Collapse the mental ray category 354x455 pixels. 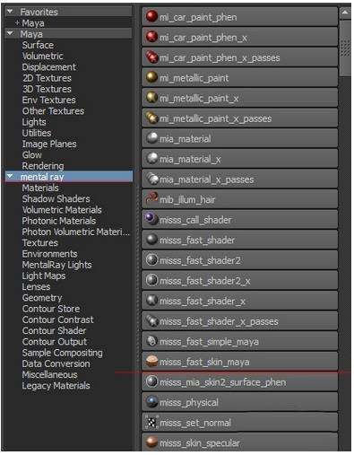coord(10,176)
